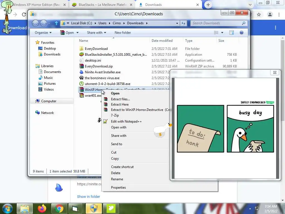Open the 7-Zip submenu entry
Image resolution: width=285 pixels, height=214 pixels.
(115, 115)
